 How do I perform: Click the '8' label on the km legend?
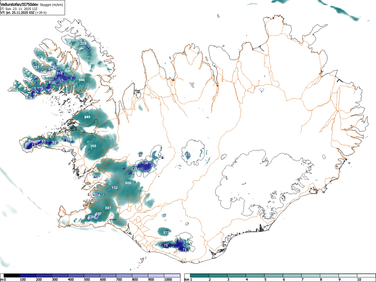[321, 280]
